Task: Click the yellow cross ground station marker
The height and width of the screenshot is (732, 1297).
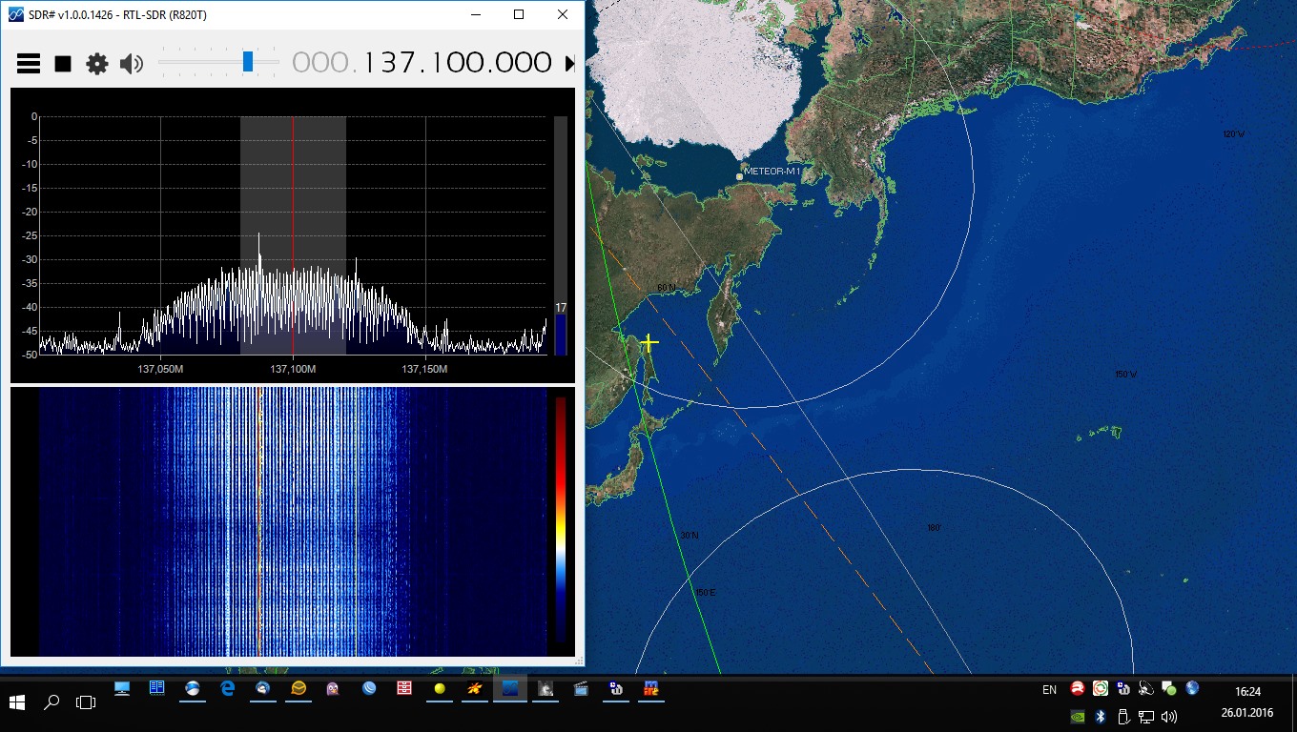Action: (x=648, y=342)
